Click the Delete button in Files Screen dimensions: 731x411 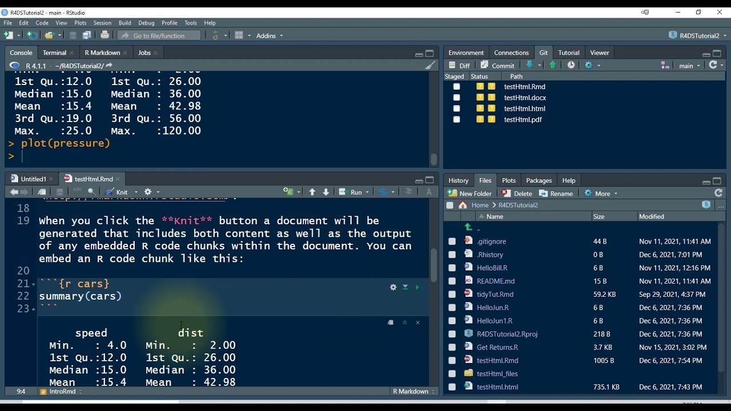coord(517,194)
